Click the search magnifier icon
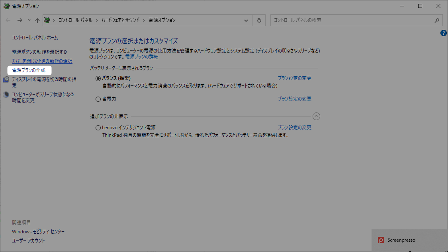The image size is (448, 252). [437, 20]
